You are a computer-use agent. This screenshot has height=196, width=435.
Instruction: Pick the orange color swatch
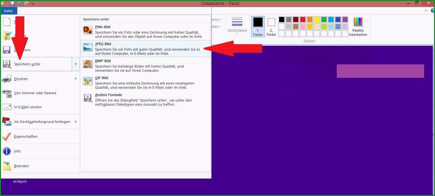[x=310, y=20]
